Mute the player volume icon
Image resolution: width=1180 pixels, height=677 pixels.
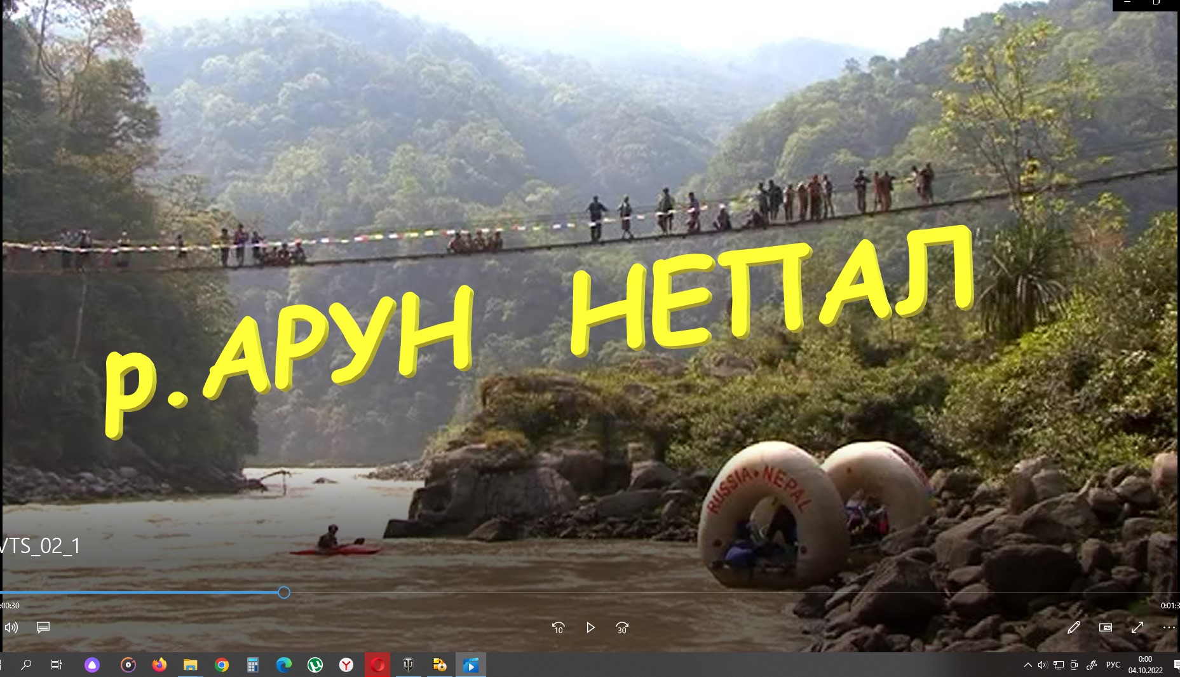point(11,627)
